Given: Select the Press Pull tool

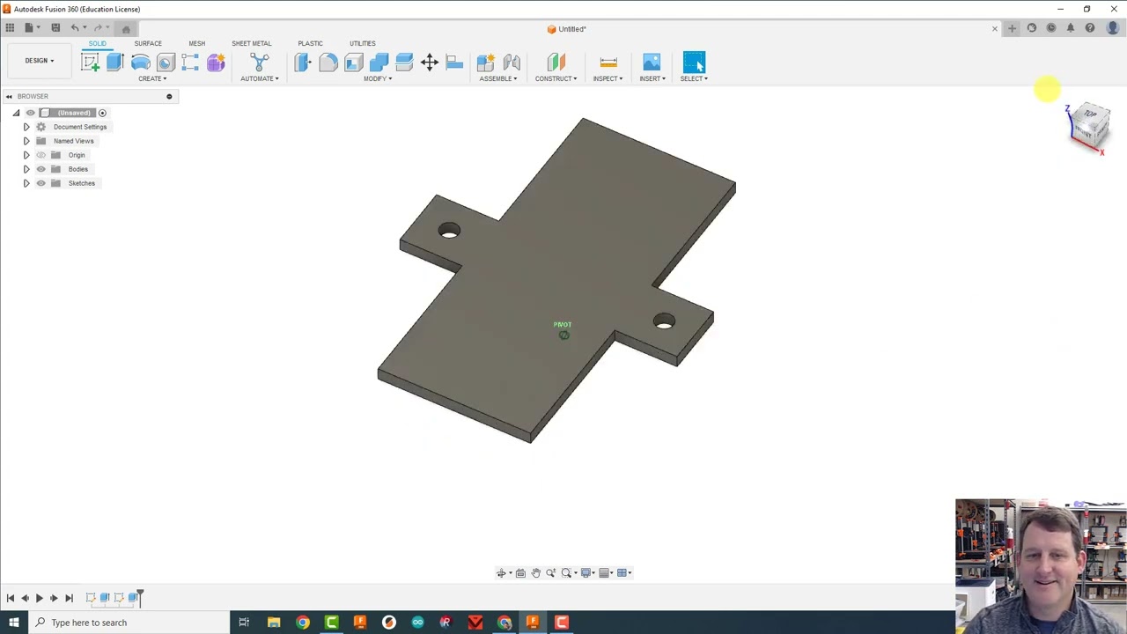Looking at the screenshot, I should [303, 62].
